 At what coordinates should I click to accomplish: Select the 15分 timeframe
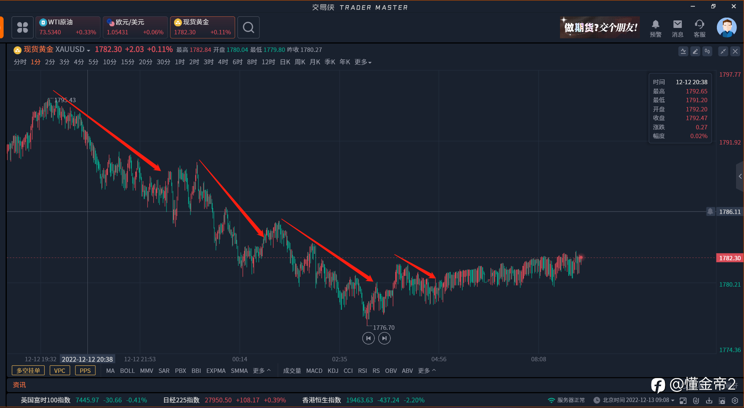(128, 62)
